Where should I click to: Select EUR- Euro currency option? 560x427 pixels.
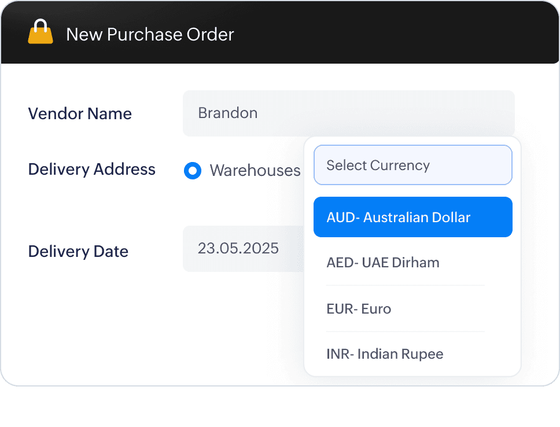pos(359,309)
